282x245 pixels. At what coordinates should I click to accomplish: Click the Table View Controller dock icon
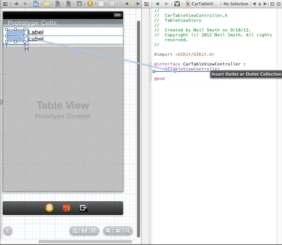pos(49,208)
